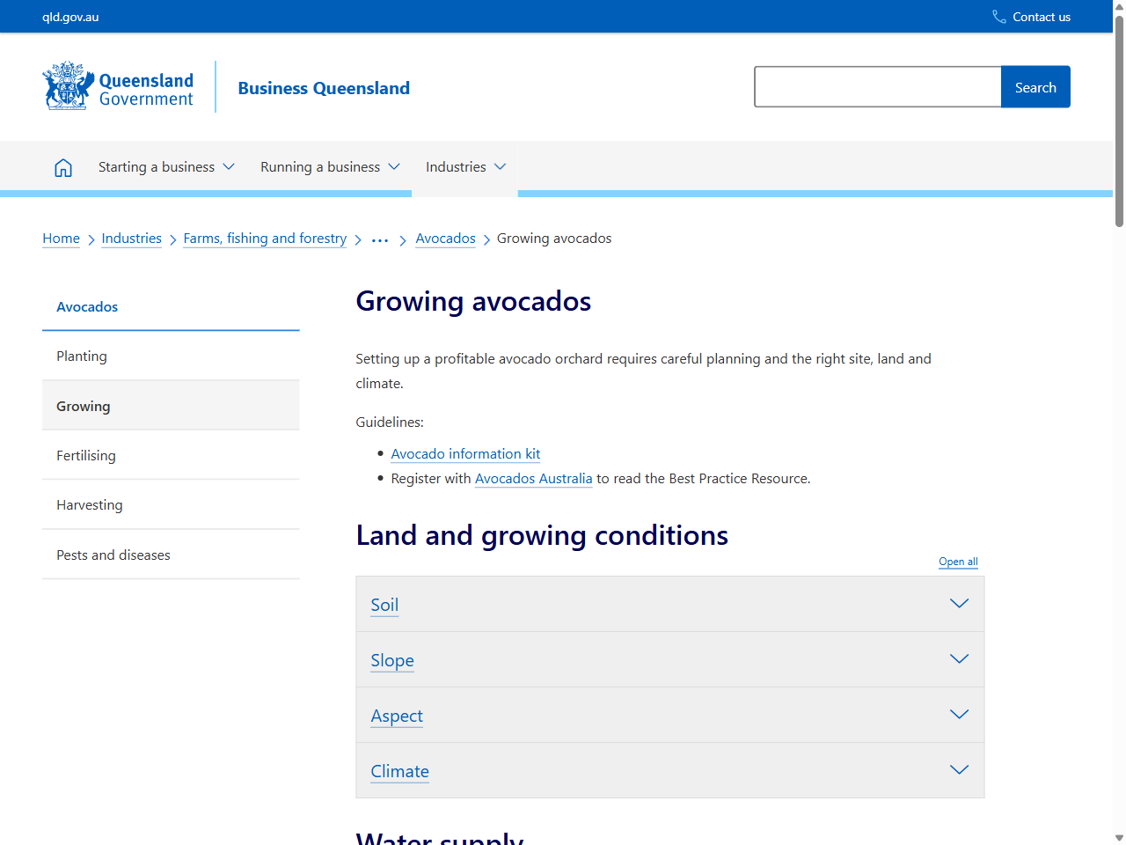Open the Industries dropdown menu
This screenshot has width=1126, height=845.
click(464, 166)
